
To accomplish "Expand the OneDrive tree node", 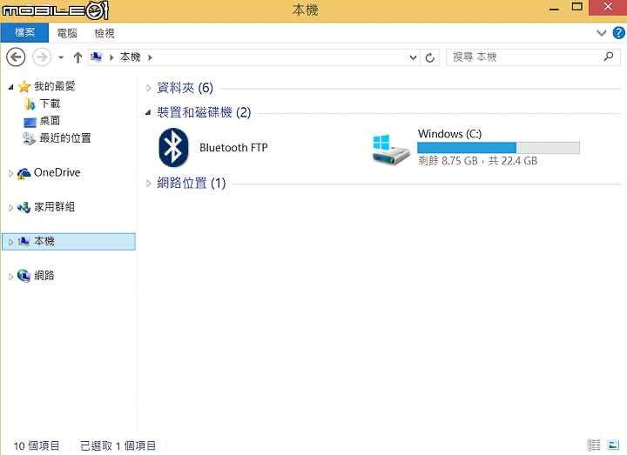I will pyautogui.click(x=10, y=173).
